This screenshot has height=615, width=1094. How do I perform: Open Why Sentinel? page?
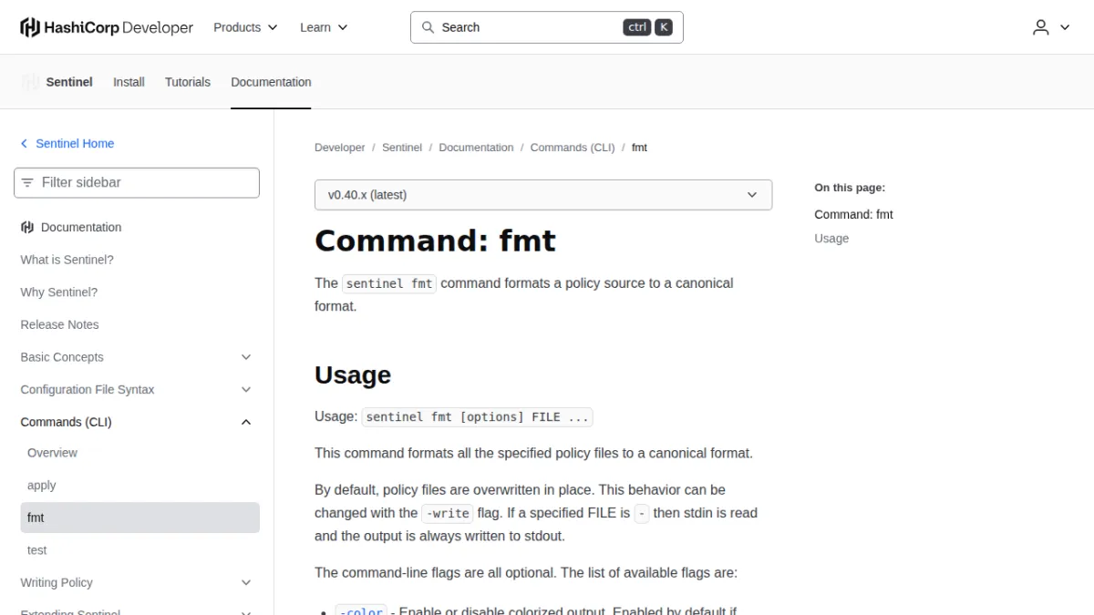coord(59,292)
